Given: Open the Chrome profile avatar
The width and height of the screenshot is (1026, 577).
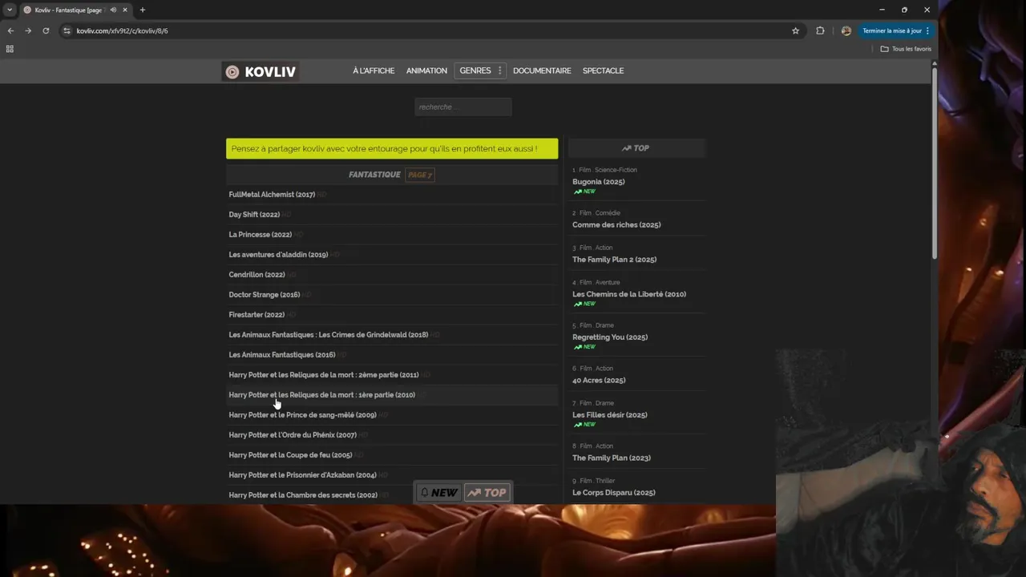Looking at the screenshot, I should coord(846,30).
